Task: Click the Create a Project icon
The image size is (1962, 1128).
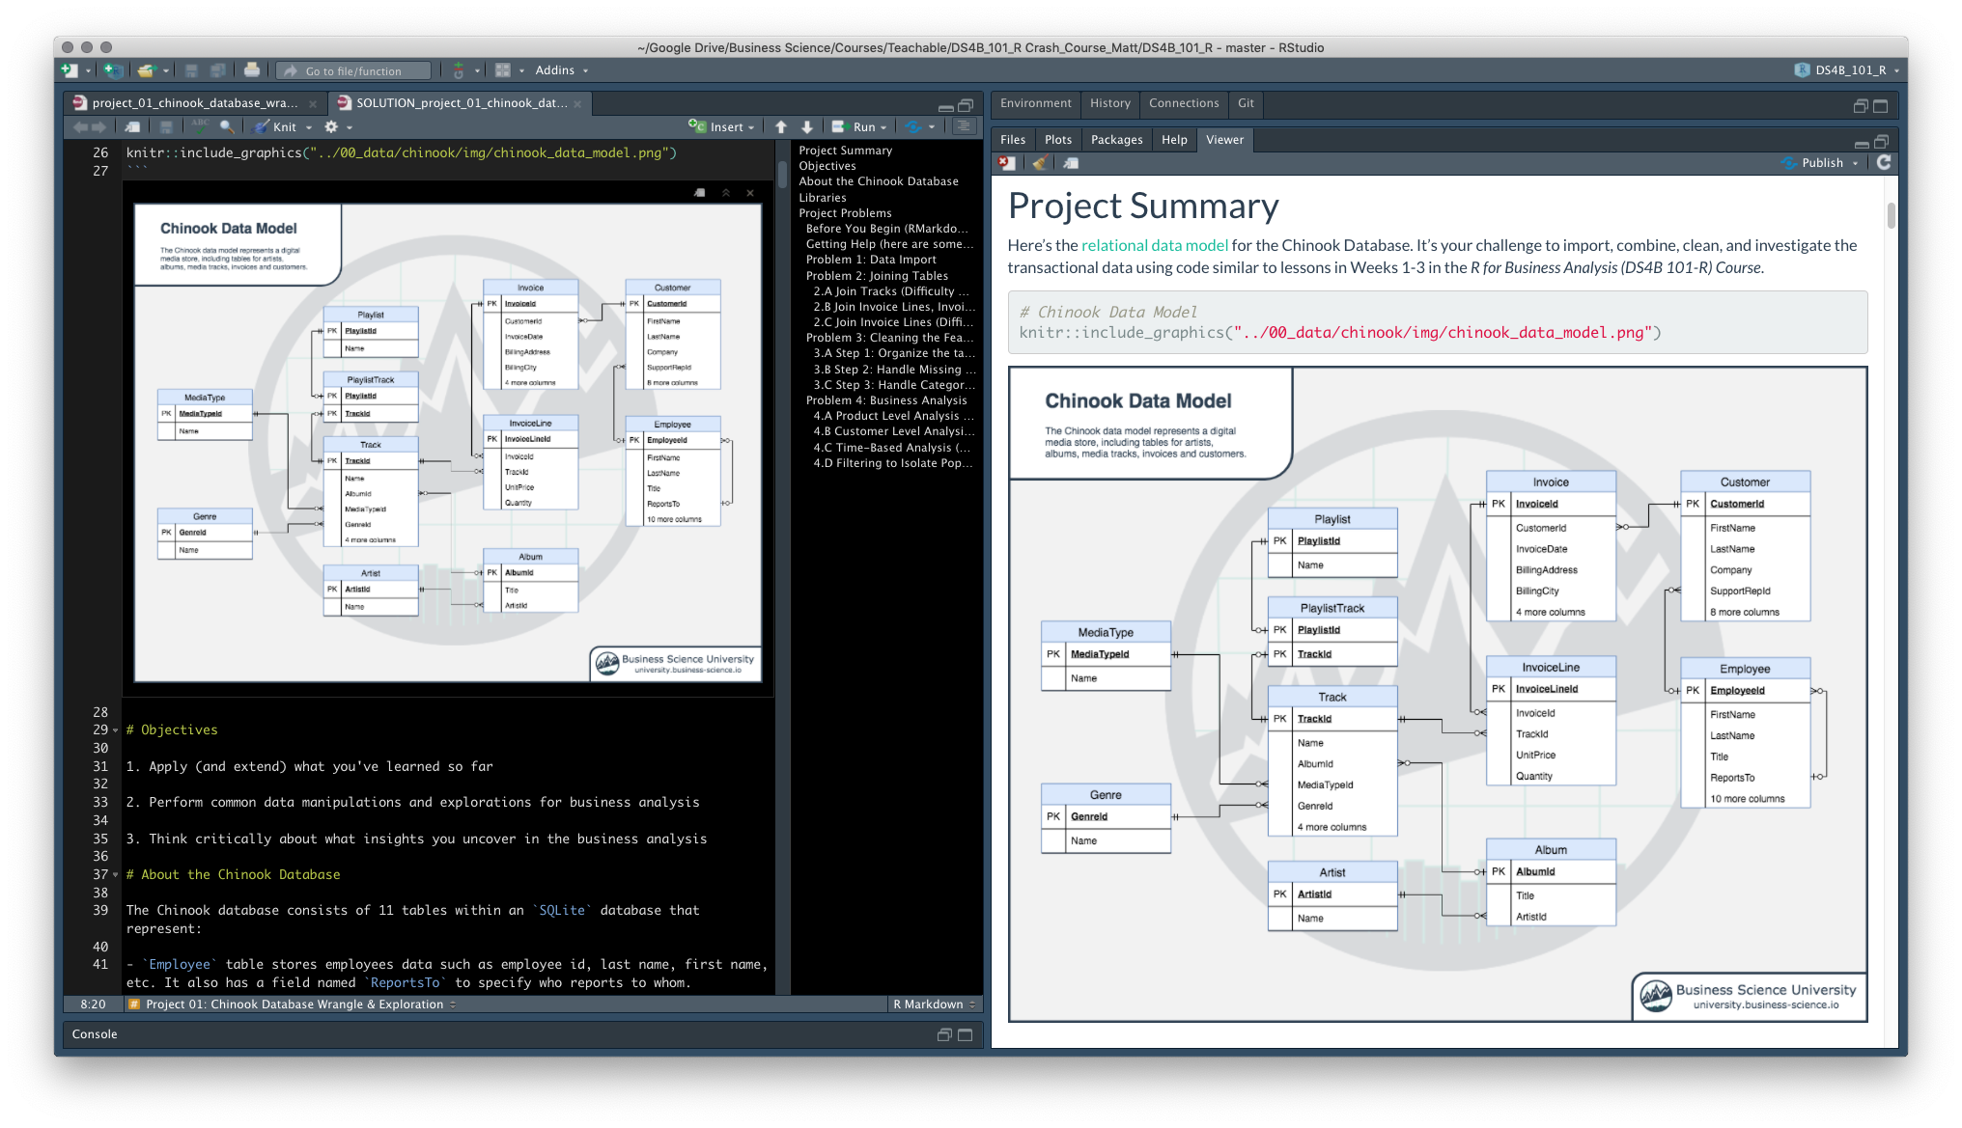Action: click(x=113, y=70)
